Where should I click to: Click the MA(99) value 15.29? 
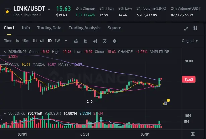(78, 64)
